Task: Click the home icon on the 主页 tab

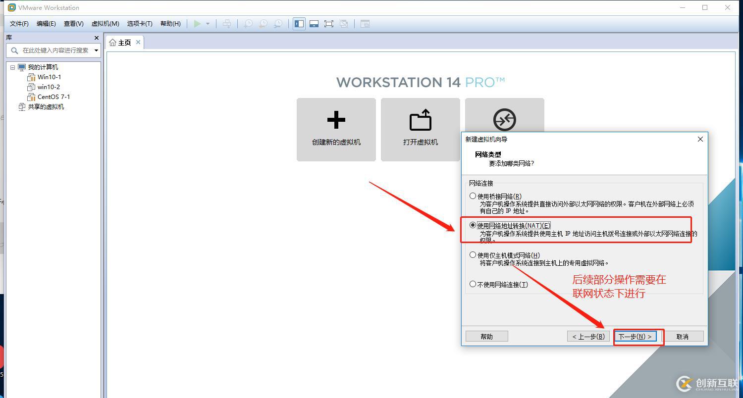Action: click(112, 43)
